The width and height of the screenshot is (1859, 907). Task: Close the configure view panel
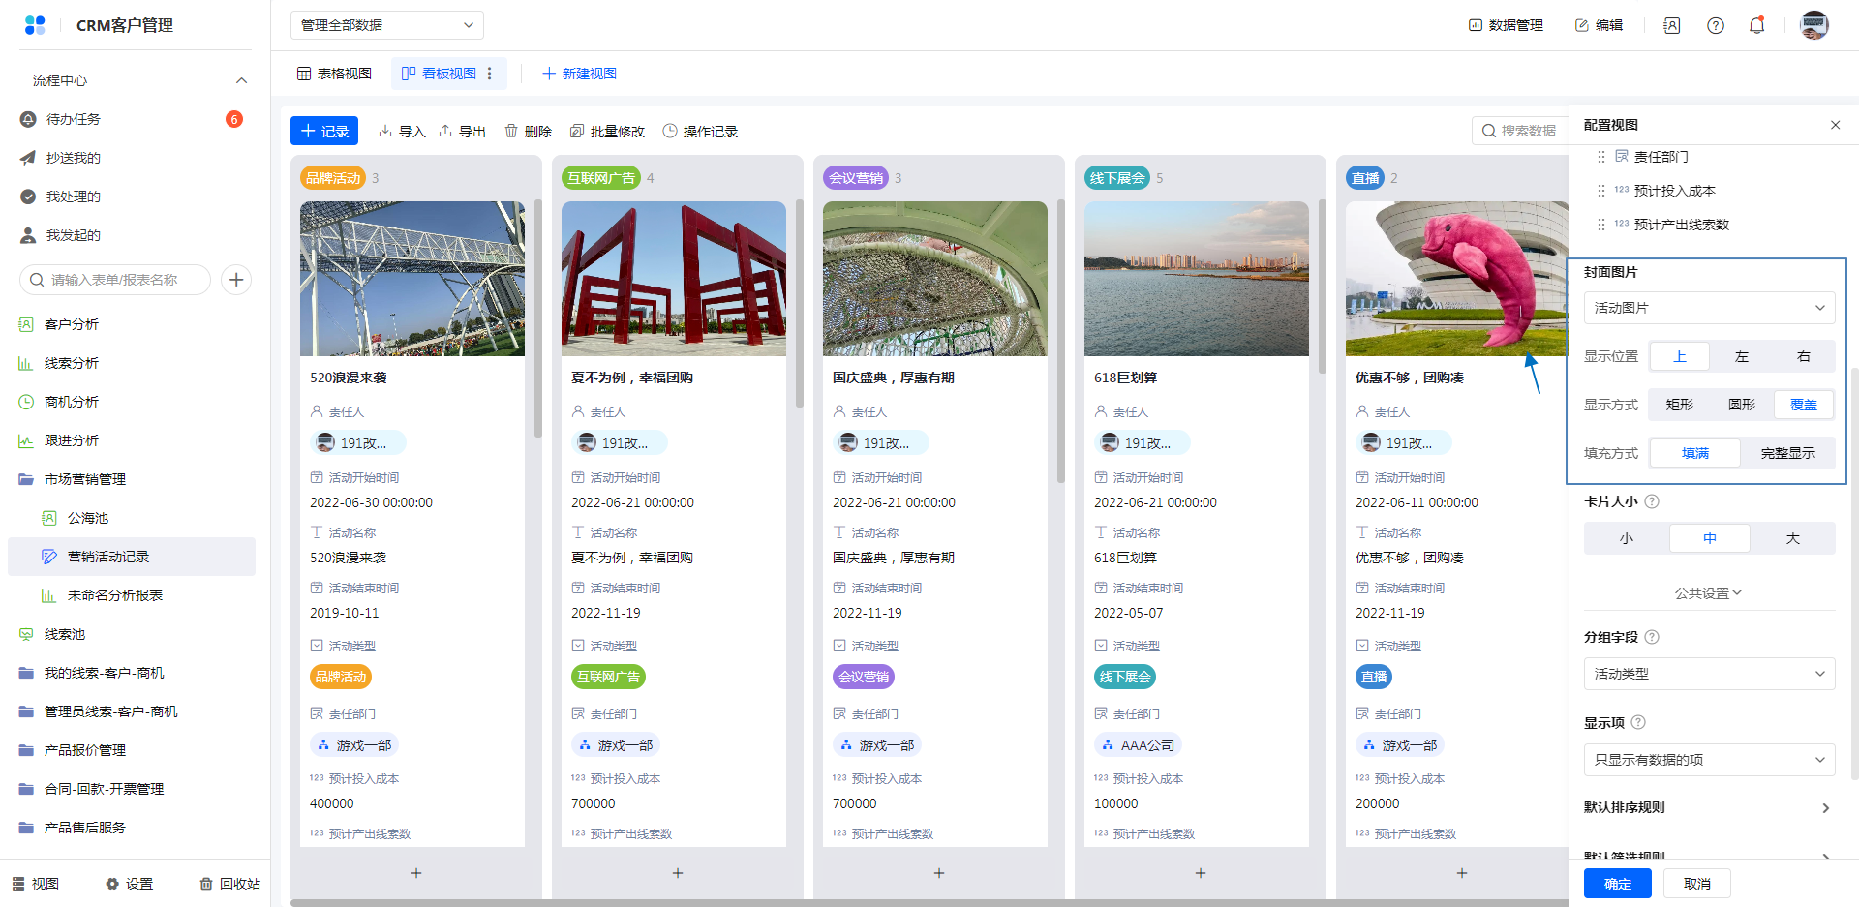[x=1835, y=125]
